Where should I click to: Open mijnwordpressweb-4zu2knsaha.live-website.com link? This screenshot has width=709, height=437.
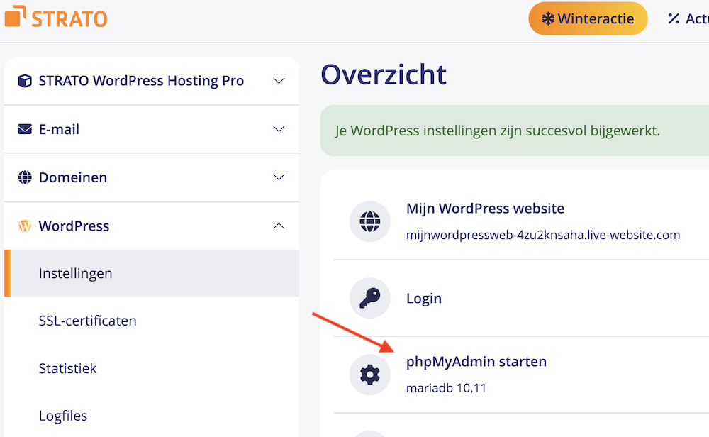pyautogui.click(x=542, y=235)
